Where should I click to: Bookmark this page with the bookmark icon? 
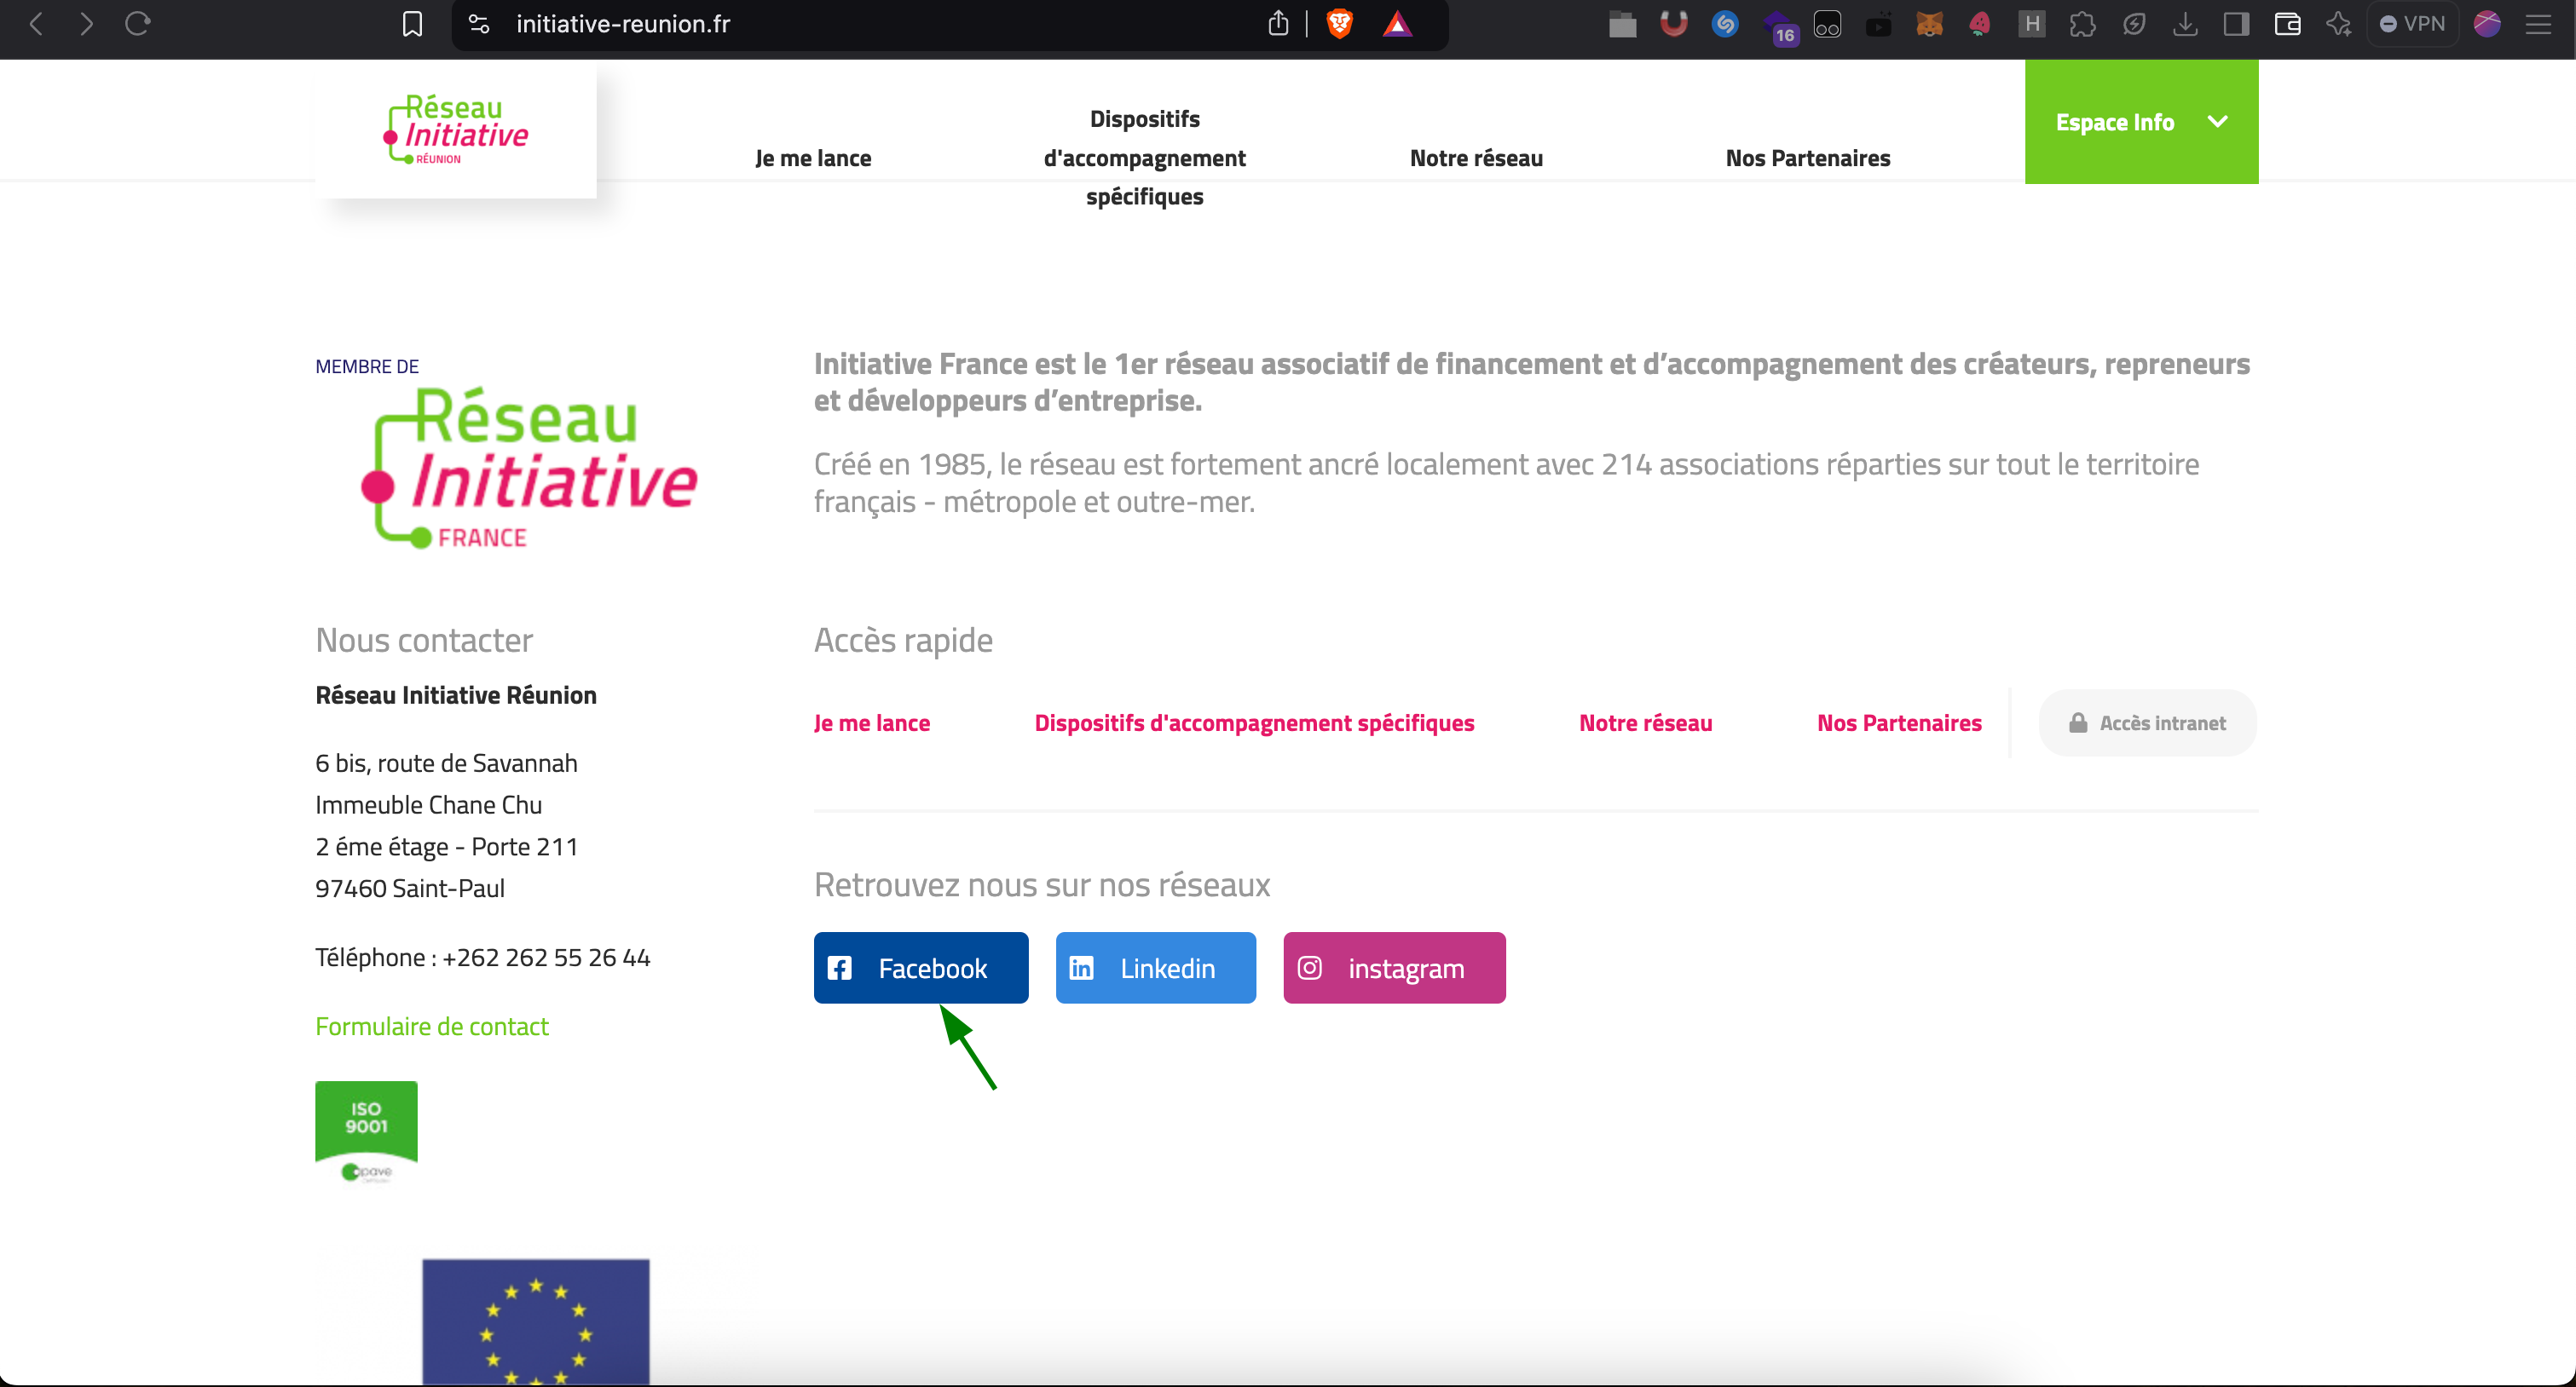412,24
